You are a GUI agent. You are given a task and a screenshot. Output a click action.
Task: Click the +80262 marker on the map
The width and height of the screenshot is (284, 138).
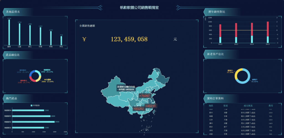point(139,109)
